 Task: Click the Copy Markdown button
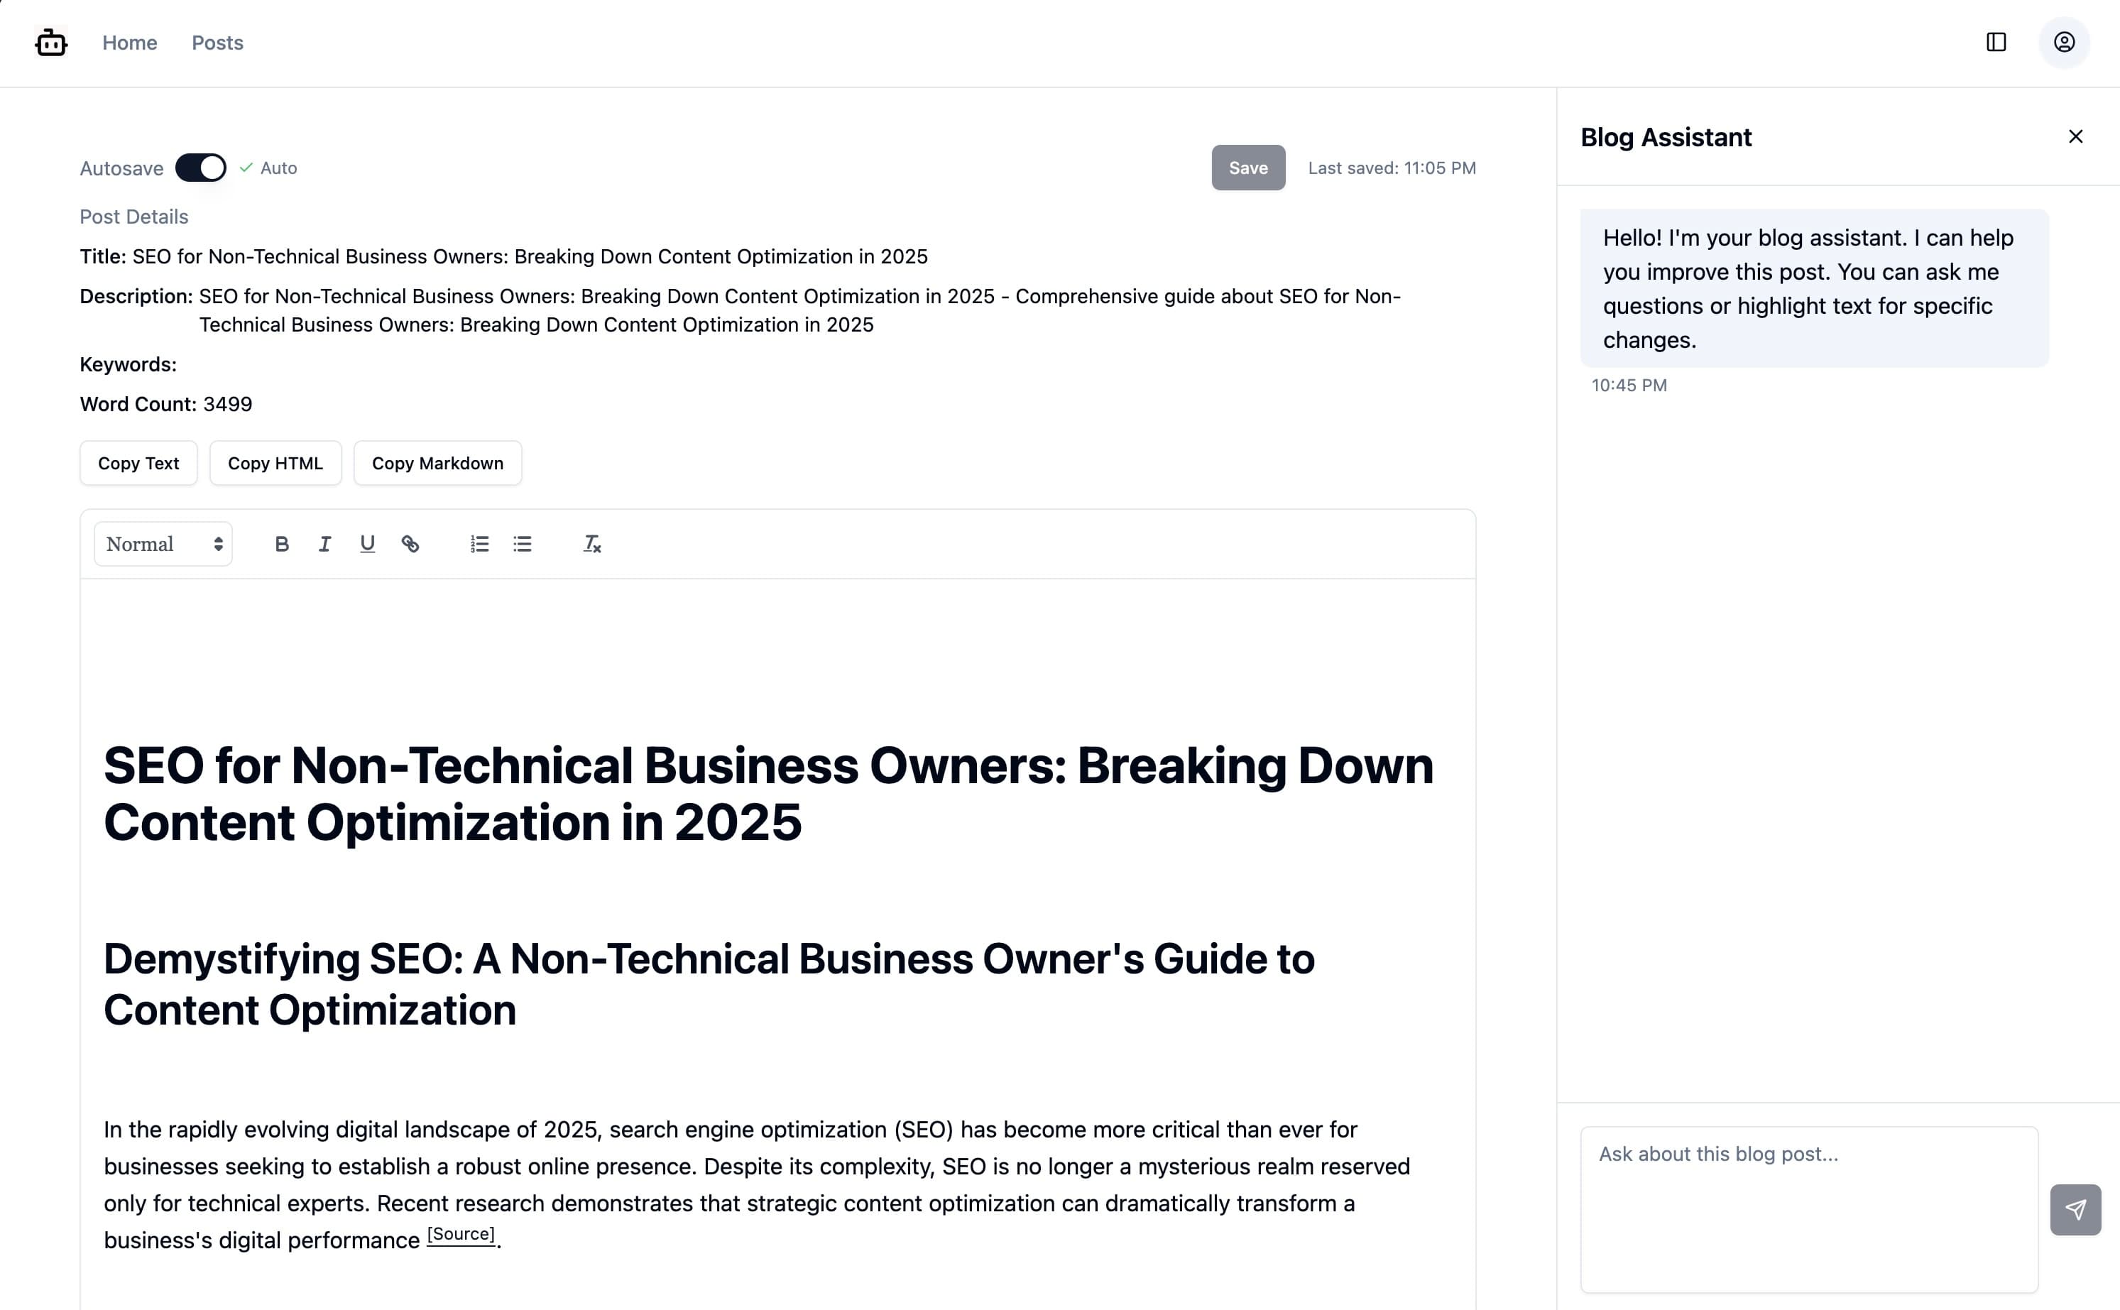click(437, 464)
